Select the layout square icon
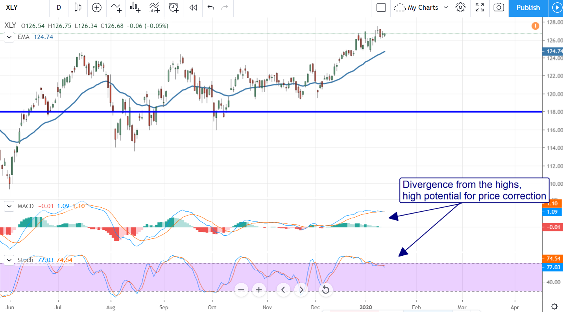 point(381,7)
